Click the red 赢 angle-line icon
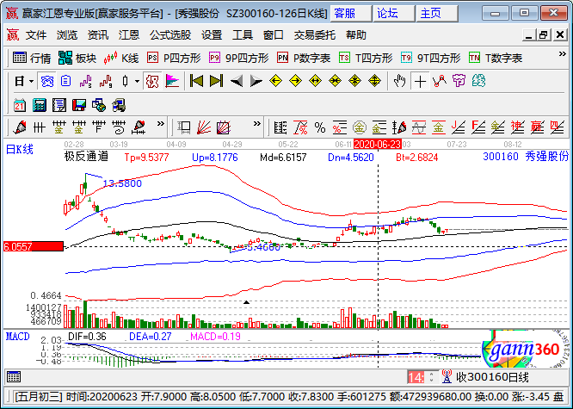This screenshot has height=409, width=573. coord(537,127)
